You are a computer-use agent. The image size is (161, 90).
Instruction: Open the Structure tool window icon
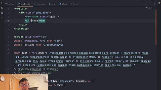(2, 8)
